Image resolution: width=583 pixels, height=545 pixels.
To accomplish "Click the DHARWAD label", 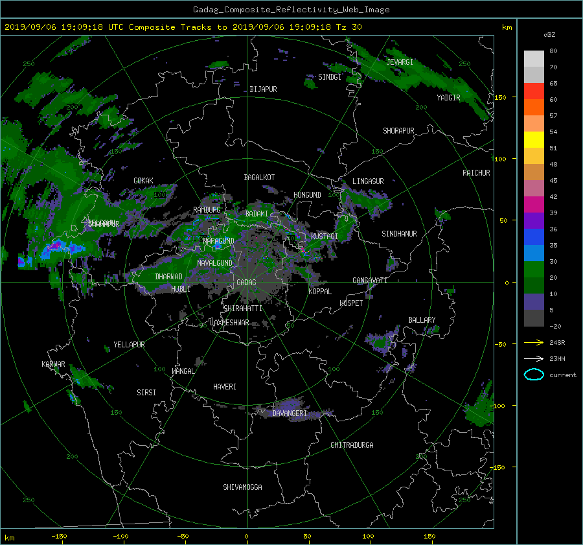I will point(168,277).
